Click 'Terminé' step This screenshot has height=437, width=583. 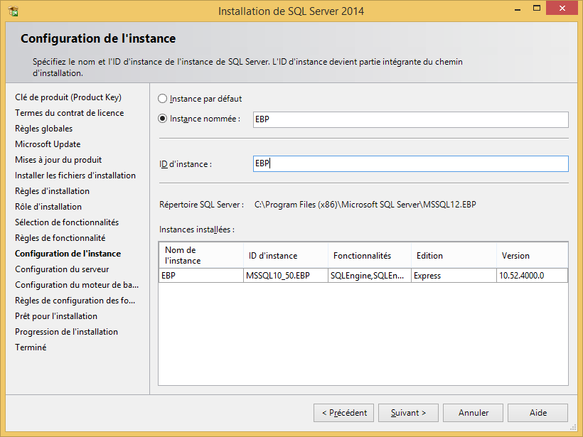[31, 347]
